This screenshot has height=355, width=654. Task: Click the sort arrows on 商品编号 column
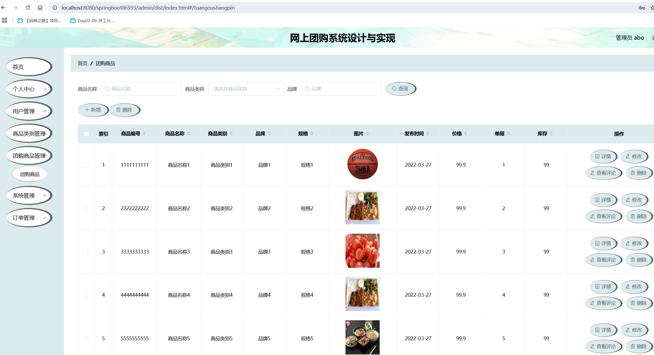click(144, 134)
